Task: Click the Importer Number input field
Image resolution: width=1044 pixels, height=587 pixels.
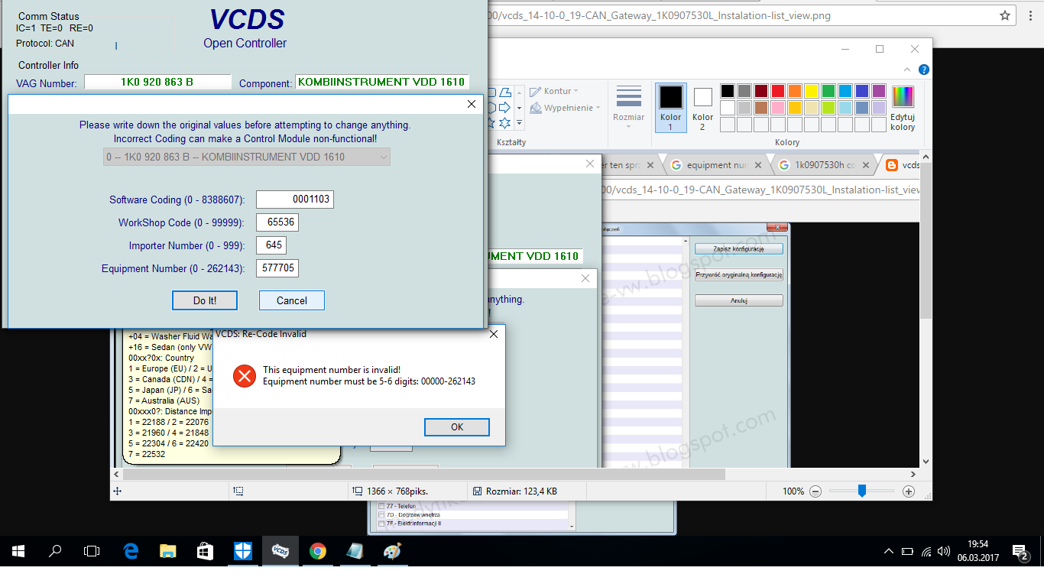Action: click(271, 245)
